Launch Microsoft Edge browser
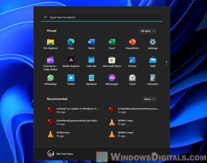This screenshot has height=163, width=207. (71, 44)
